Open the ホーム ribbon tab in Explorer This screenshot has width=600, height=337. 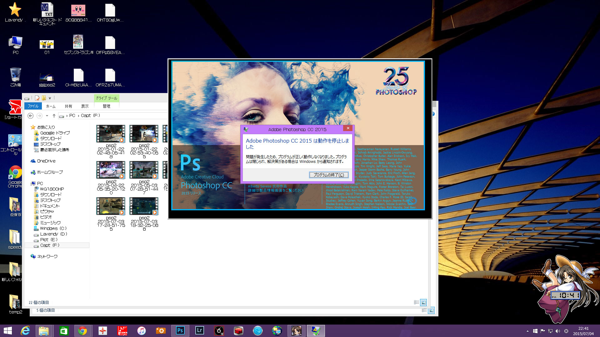click(x=51, y=106)
